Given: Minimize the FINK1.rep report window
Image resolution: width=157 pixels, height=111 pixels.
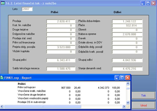Looking at the screenshot, I should pyautogui.click(x=117, y=78).
